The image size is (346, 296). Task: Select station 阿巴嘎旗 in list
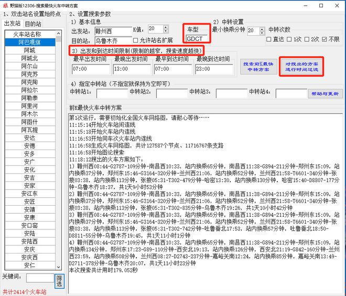point(30,42)
